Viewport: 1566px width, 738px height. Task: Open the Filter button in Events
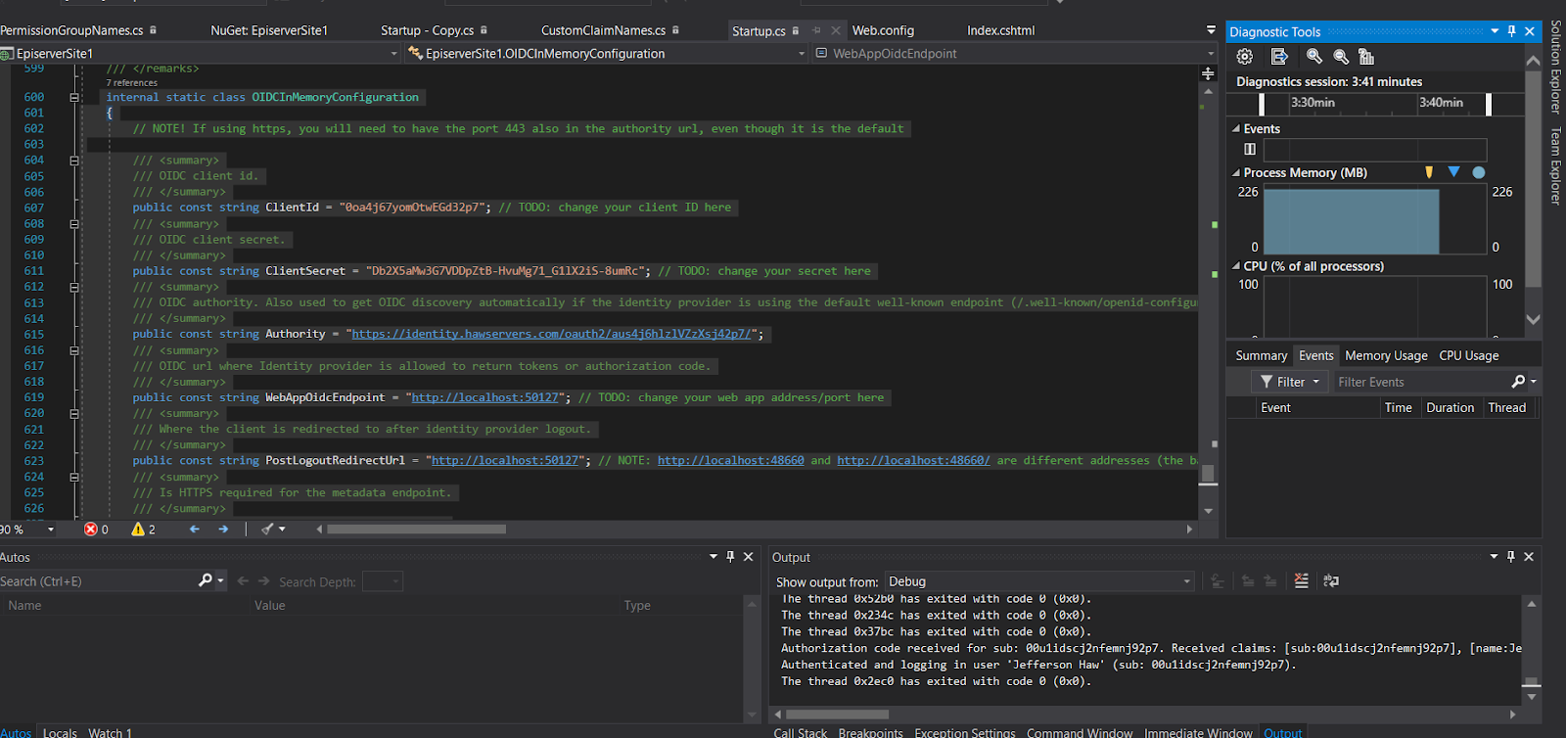pyautogui.click(x=1290, y=382)
